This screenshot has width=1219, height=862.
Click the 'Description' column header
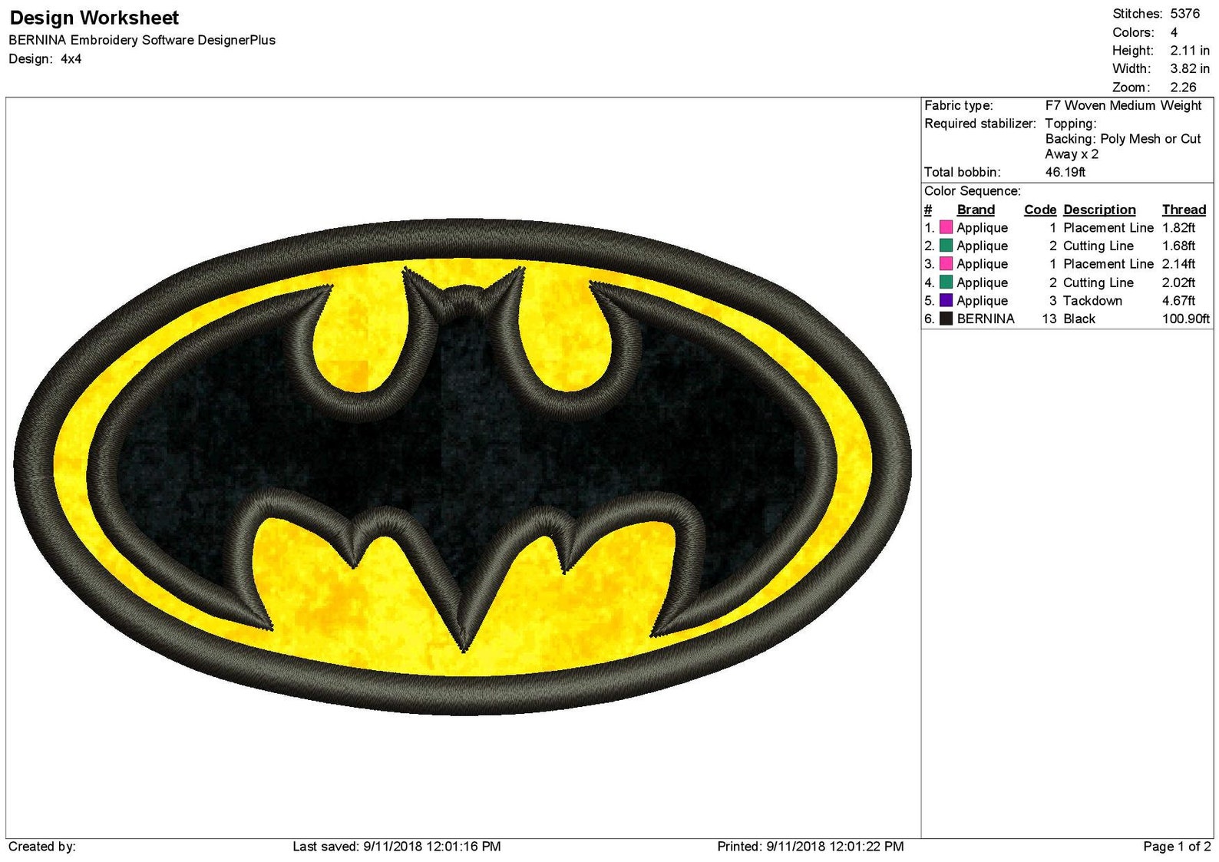1099,210
